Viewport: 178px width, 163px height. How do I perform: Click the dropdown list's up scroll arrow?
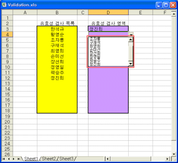pyautogui.click(x=131, y=40)
